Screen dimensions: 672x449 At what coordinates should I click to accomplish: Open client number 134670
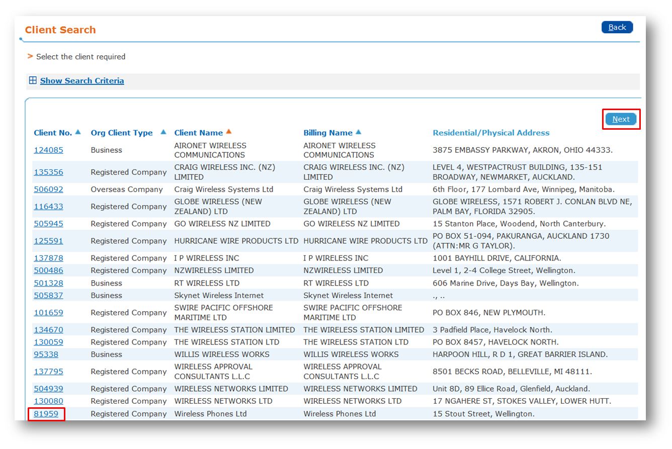(48, 330)
